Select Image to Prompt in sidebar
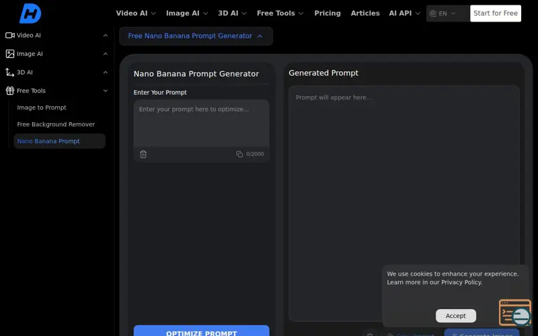Screen dimensions: 538x336 pos(42,108)
